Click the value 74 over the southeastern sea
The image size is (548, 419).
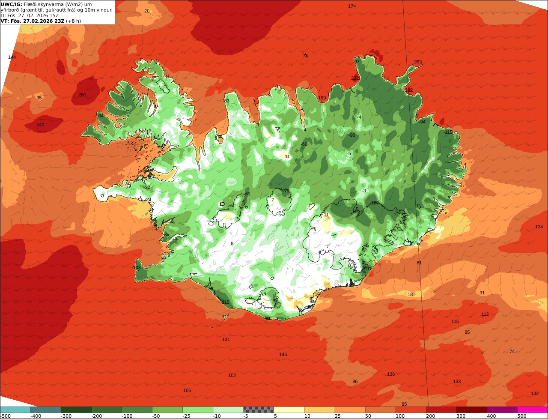(512, 351)
